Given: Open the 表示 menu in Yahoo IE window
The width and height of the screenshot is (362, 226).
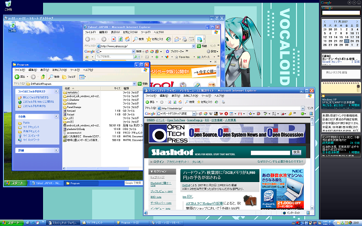Looking at the screenshot, I should coord(115,32).
